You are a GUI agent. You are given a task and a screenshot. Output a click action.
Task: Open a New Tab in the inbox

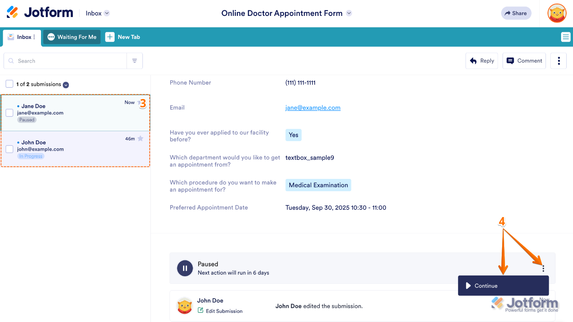pyautogui.click(x=123, y=37)
